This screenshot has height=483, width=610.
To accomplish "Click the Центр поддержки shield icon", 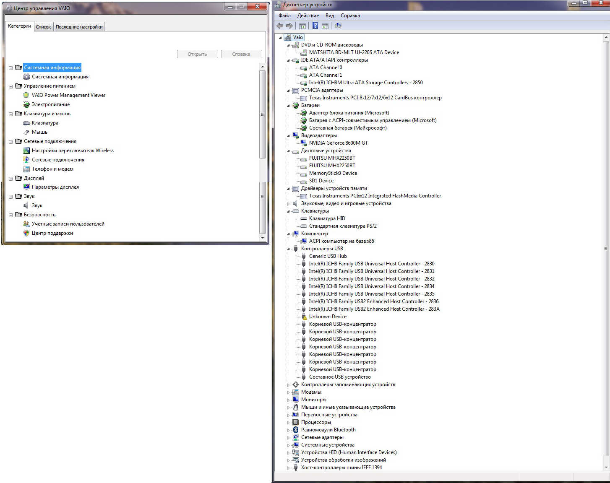I will 26,233.
